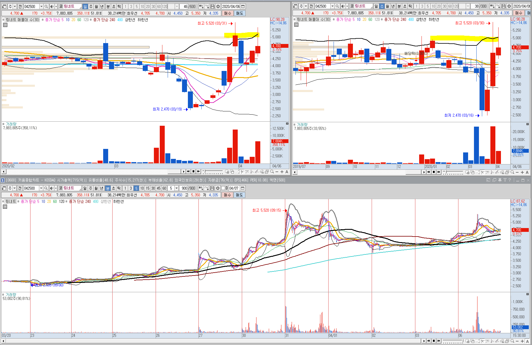The width and height of the screenshot is (532, 345).
Task: Click the search magnifier in top-right chart toolbar
Action: [x=337, y=6]
